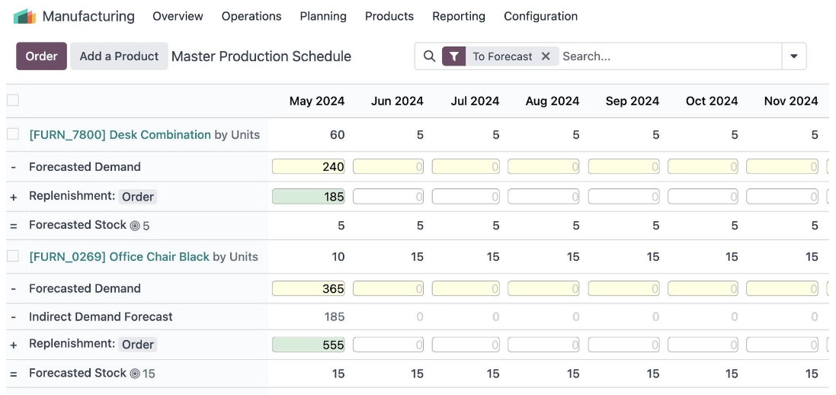This screenshot has width=836, height=395.
Task: Open [FURN_7800] Desk Combination link
Action: tap(120, 134)
